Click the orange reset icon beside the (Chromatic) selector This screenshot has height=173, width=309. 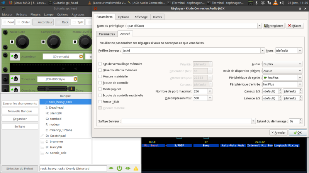[x=81, y=56]
